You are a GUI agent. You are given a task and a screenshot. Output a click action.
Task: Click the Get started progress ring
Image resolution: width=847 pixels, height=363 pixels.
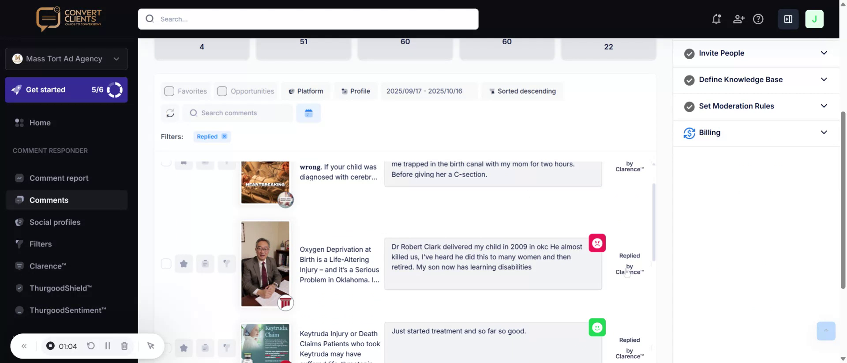click(115, 90)
